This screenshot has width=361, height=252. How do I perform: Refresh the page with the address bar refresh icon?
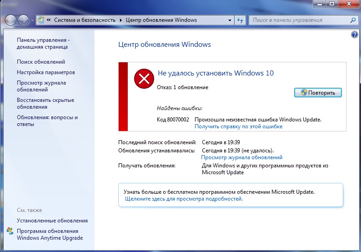tap(241, 20)
